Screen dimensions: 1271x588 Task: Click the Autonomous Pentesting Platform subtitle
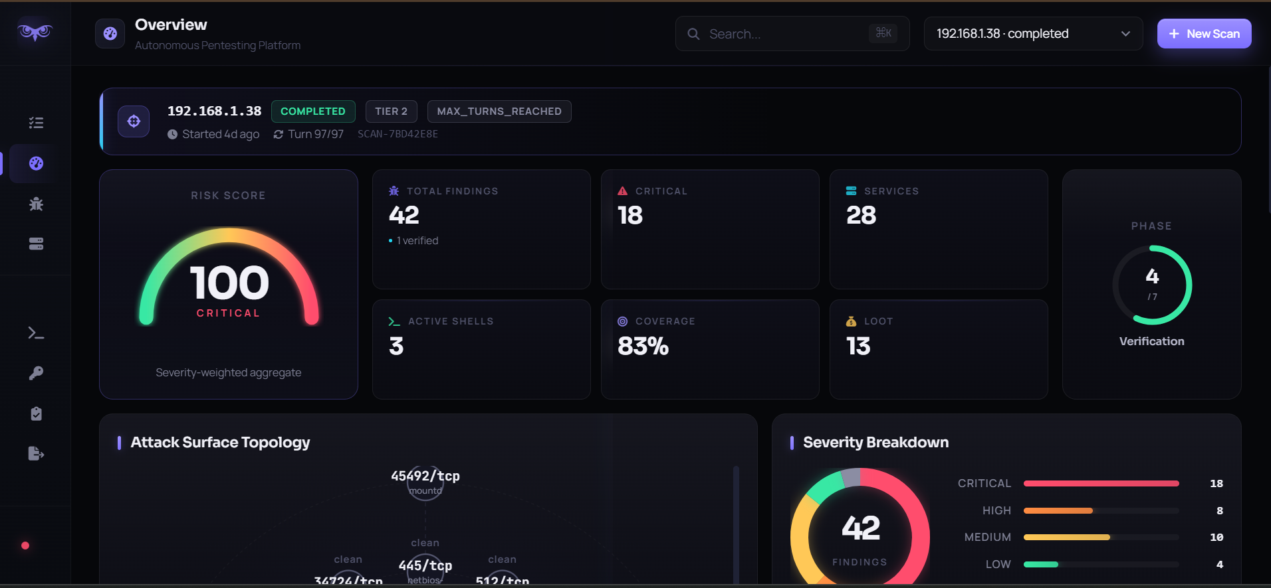click(217, 45)
